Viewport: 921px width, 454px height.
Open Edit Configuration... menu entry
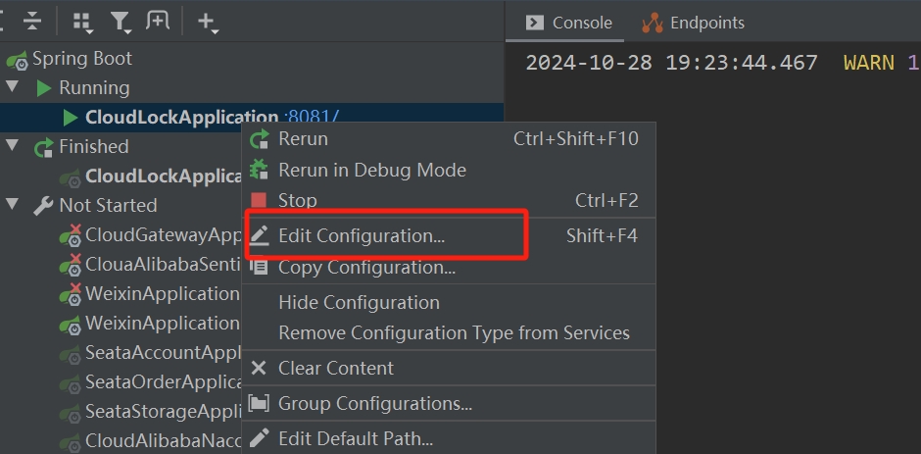(x=361, y=235)
